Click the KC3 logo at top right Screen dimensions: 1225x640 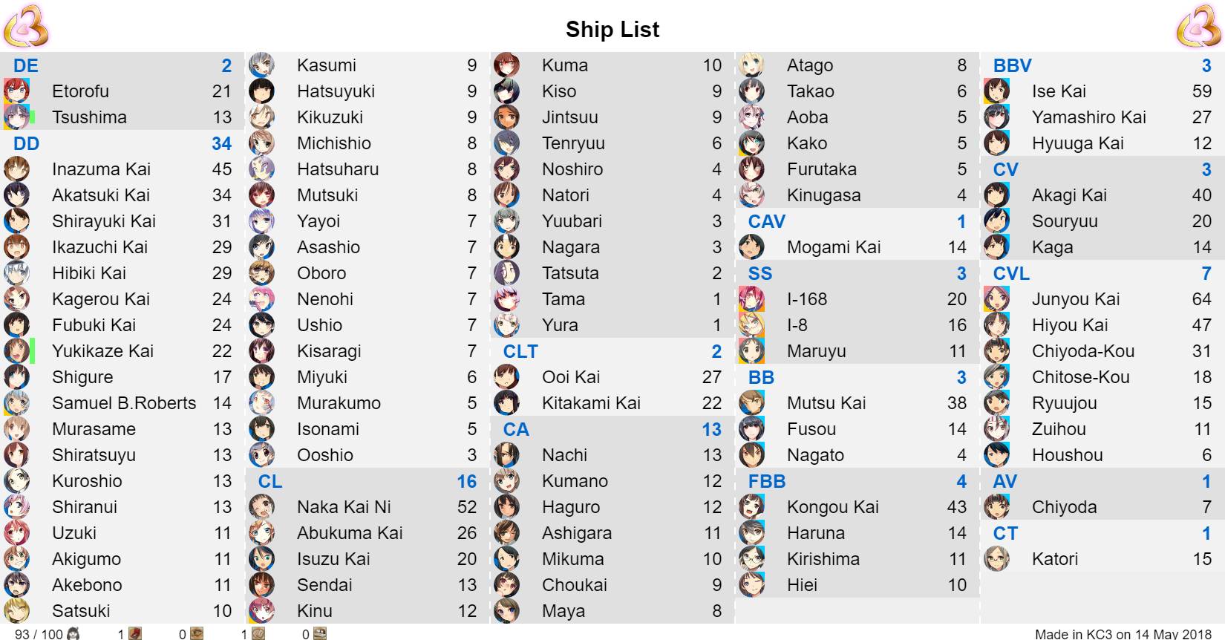click(1198, 27)
